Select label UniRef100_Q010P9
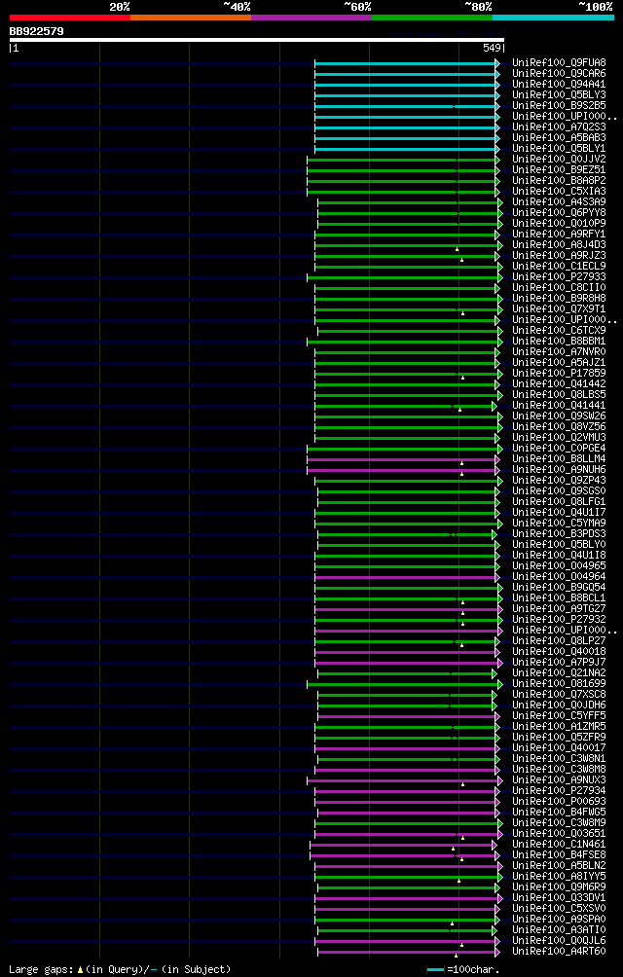 coord(559,223)
